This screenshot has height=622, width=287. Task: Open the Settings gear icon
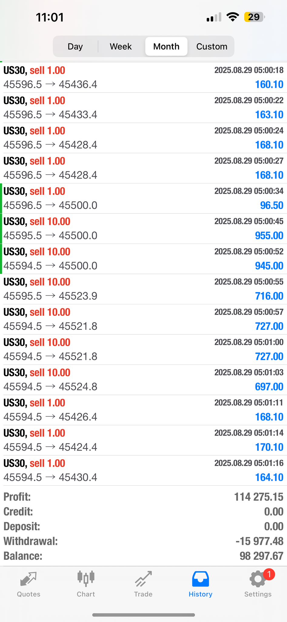point(257,579)
